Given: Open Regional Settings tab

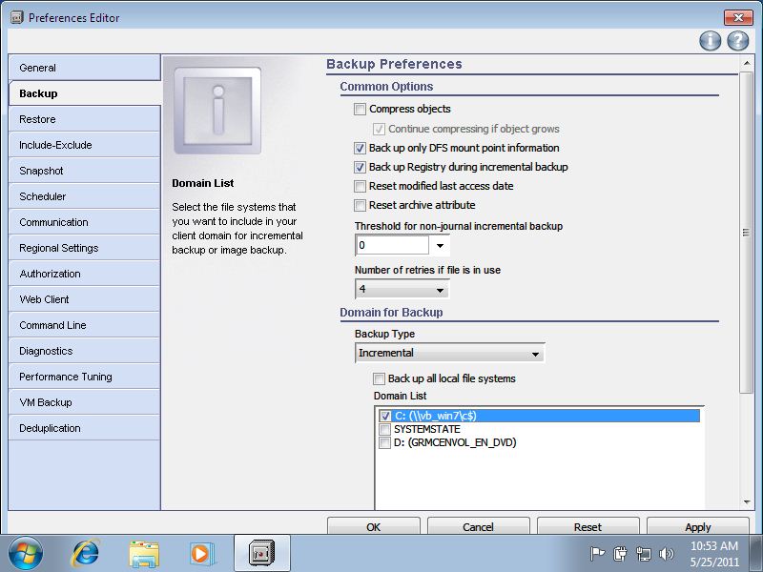Looking at the screenshot, I should [x=84, y=248].
